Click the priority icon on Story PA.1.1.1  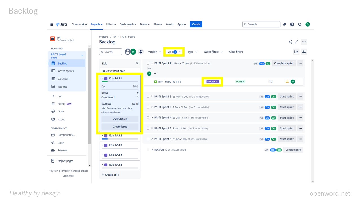click(x=287, y=82)
